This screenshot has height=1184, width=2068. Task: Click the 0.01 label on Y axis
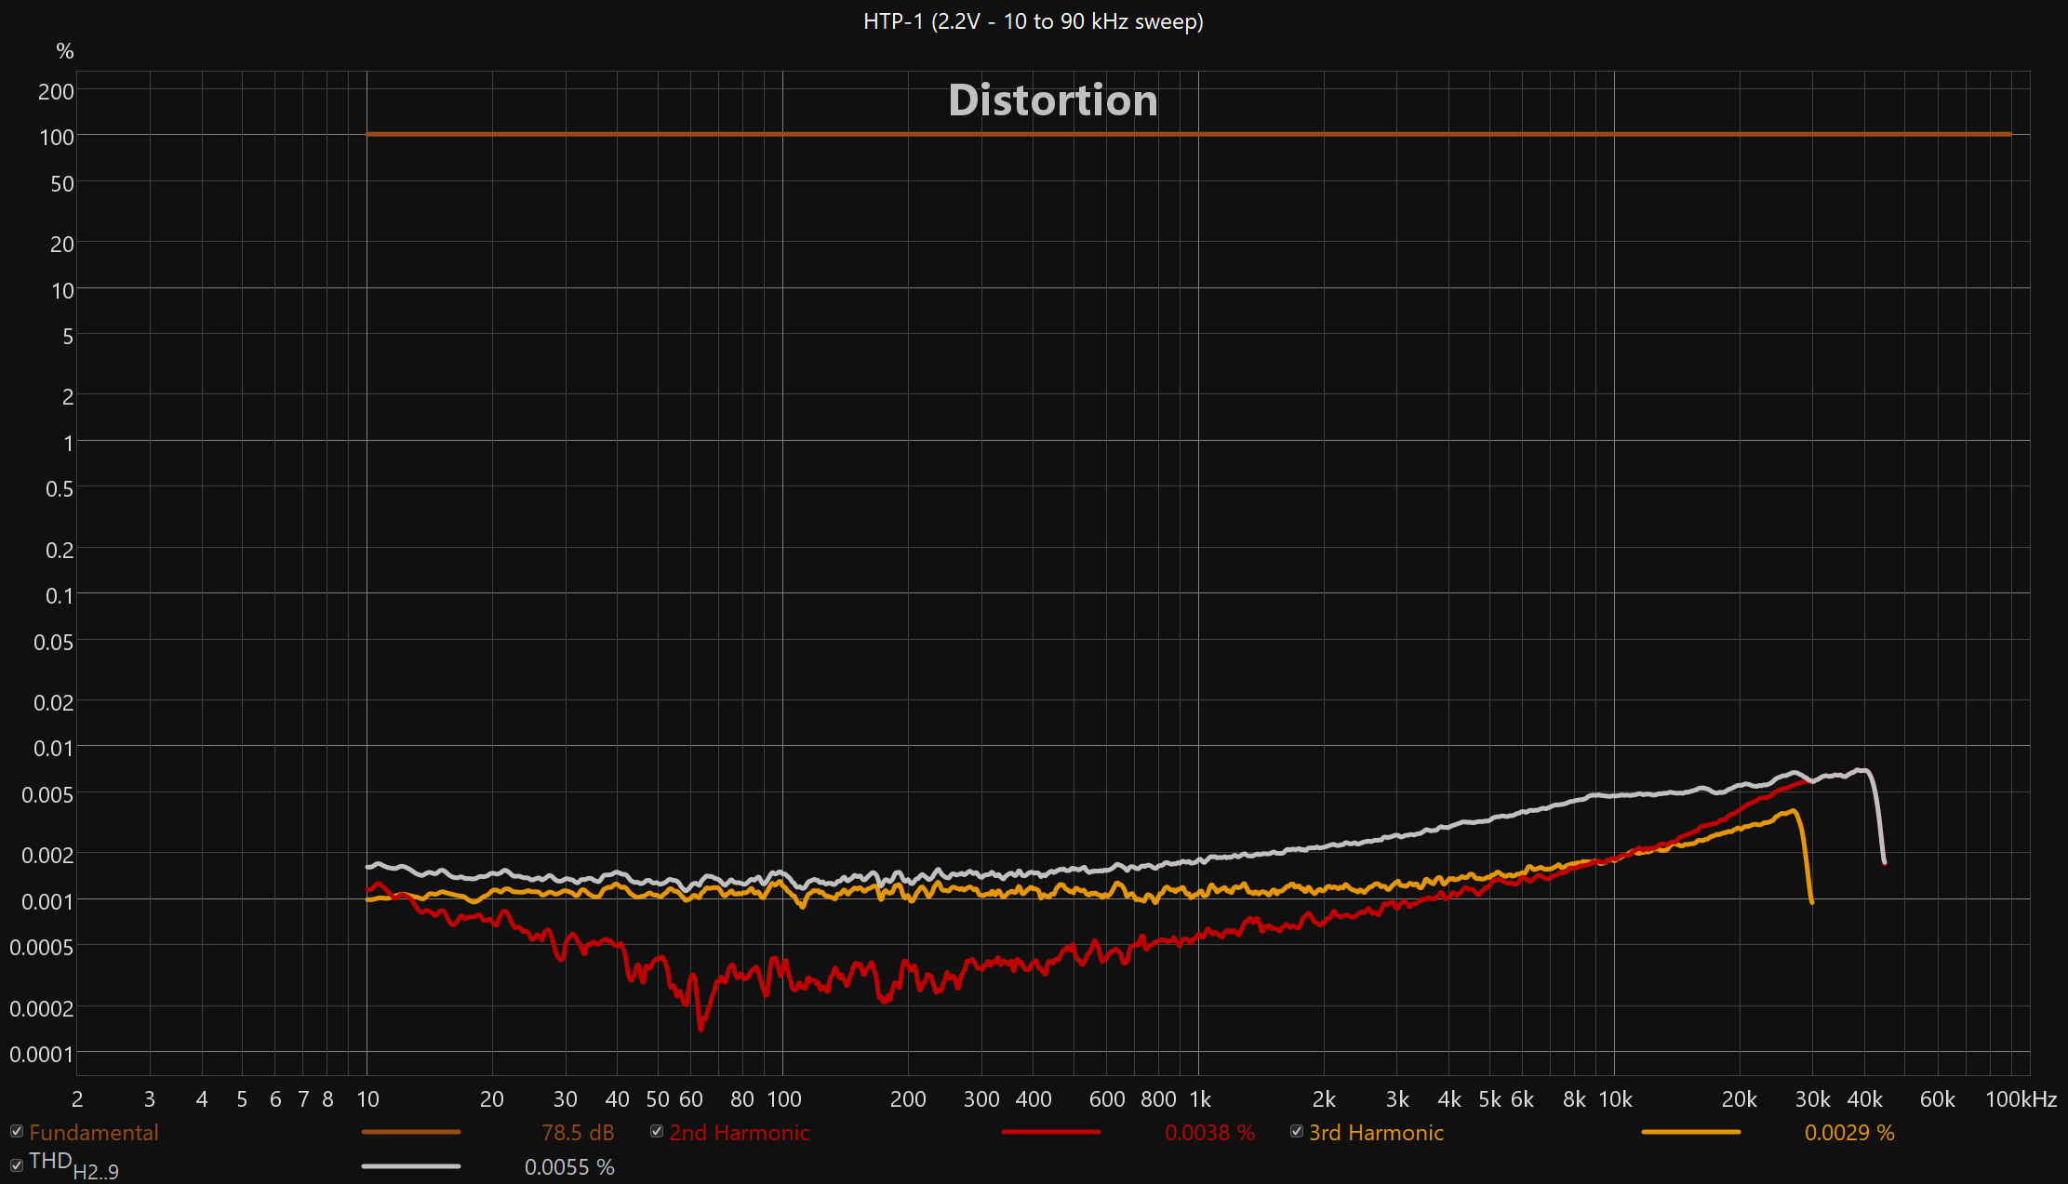pyautogui.click(x=53, y=748)
